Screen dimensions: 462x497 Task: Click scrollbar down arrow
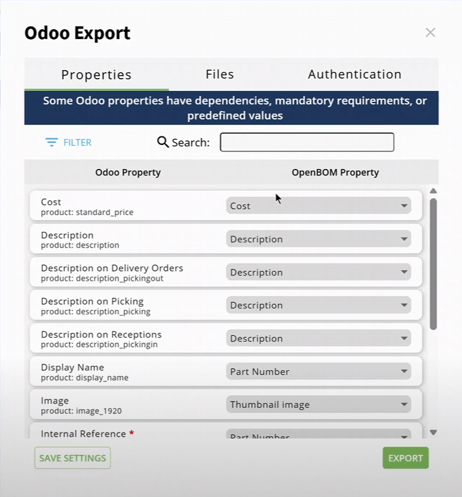[433, 432]
